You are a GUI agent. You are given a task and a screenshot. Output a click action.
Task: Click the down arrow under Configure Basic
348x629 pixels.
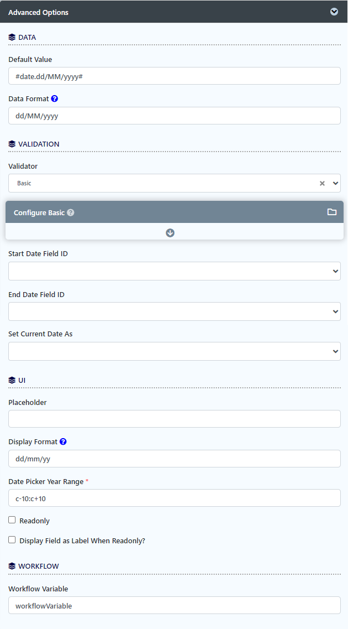tap(170, 233)
